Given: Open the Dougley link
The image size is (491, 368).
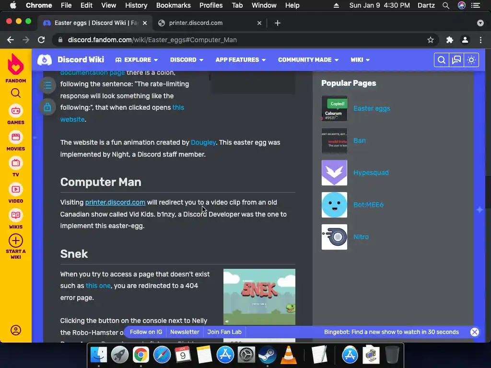Looking at the screenshot, I should point(203,142).
